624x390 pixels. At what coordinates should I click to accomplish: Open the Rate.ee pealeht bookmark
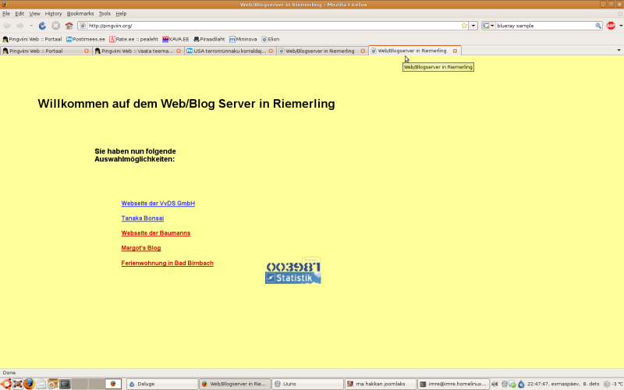133,39
